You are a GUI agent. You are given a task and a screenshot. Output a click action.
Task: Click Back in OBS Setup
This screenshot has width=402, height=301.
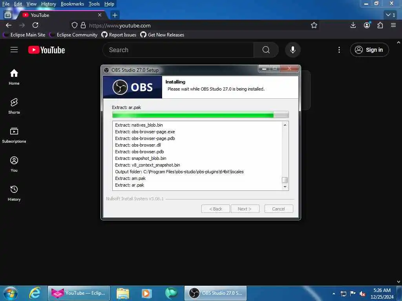pos(216,209)
